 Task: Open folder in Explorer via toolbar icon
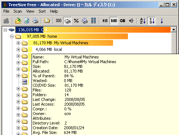[47, 21]
